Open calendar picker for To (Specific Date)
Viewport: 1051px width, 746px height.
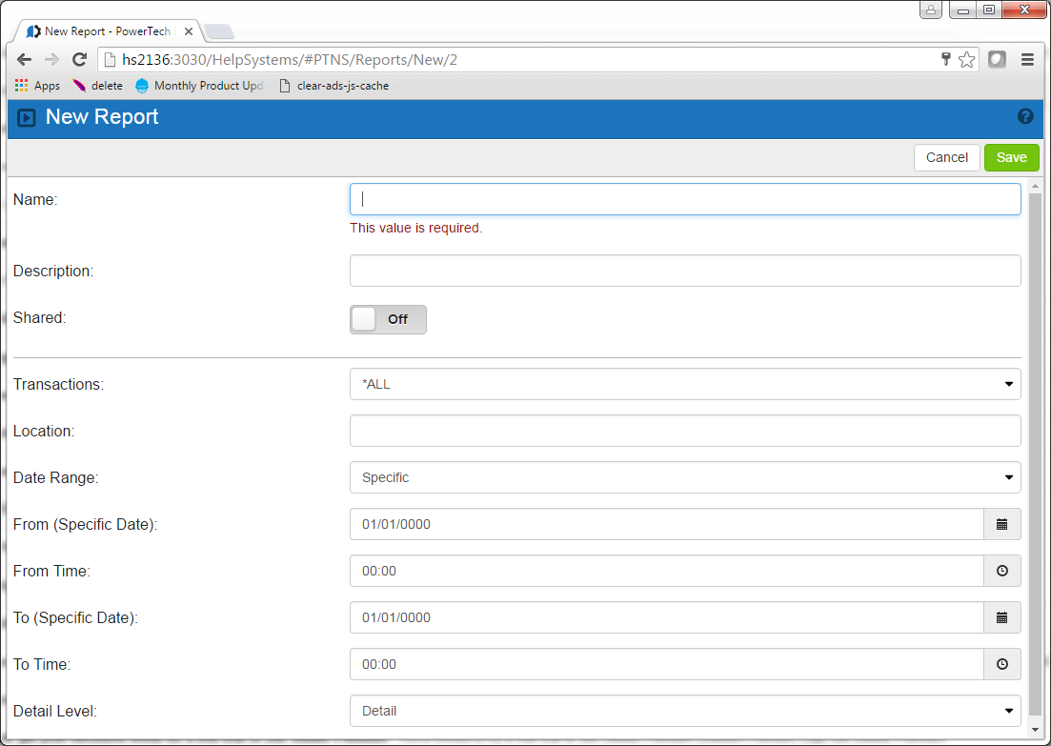[1001, 617]
